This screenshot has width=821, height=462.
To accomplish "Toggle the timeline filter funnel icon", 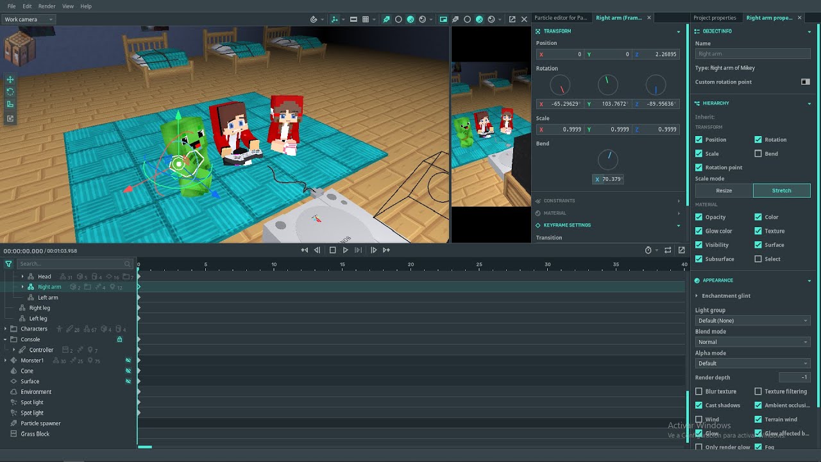I will (x=8, y=264).
